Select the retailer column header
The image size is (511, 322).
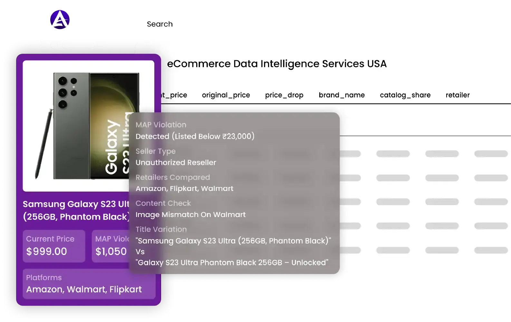(458, 95)
